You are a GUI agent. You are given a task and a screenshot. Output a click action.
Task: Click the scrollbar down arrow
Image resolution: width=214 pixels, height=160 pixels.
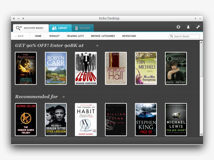201,134
